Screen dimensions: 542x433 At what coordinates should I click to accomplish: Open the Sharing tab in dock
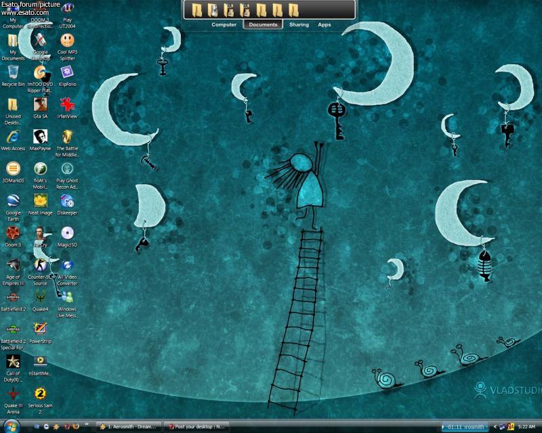click(299, 24)
